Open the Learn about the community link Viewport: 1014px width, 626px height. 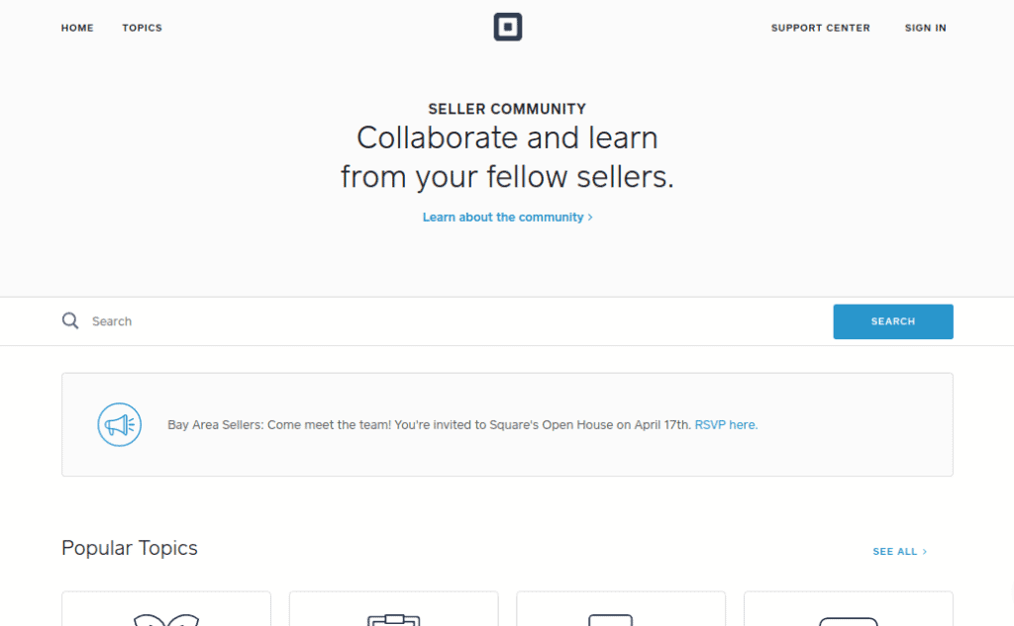coord(502,217)
